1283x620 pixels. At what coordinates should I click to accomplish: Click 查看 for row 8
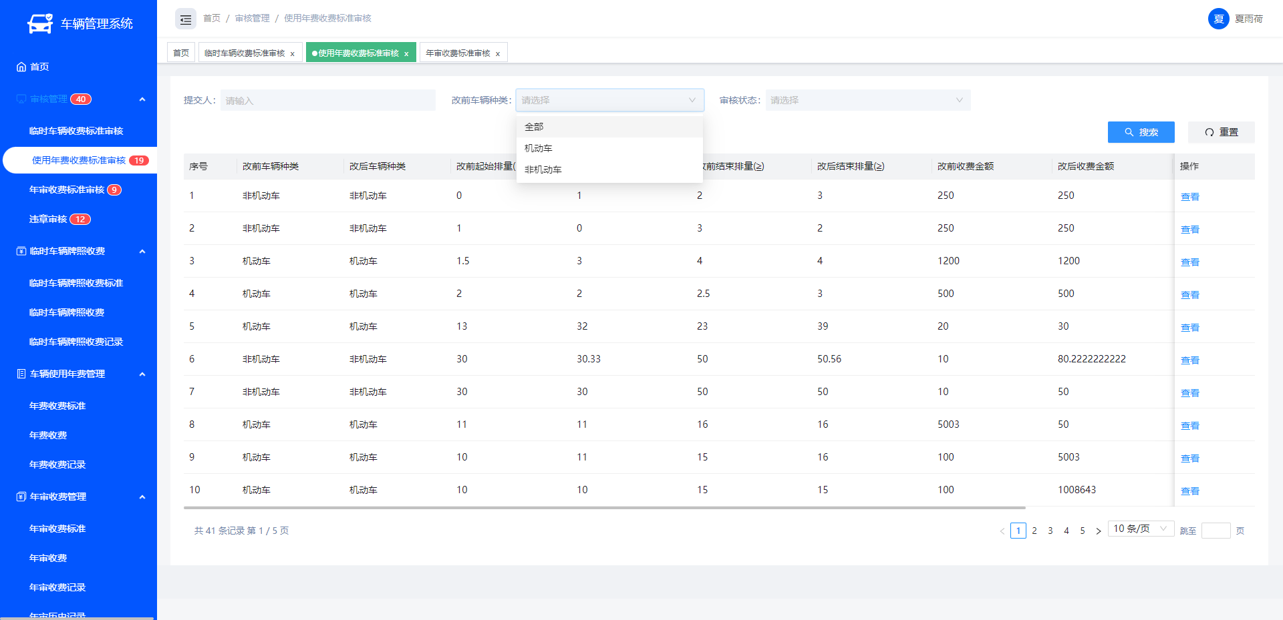(1189, 426)
